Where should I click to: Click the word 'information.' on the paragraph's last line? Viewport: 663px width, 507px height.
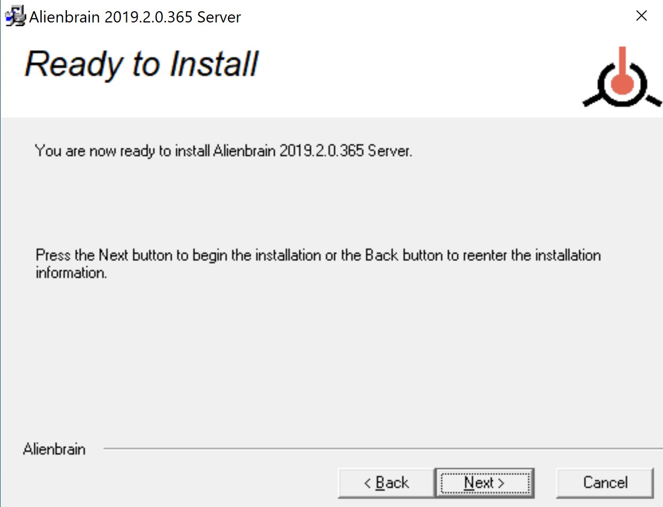(71, 273)
